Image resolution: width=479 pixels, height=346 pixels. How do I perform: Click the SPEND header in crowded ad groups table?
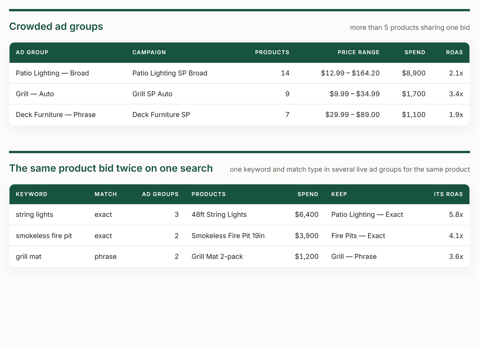(415, 52)
